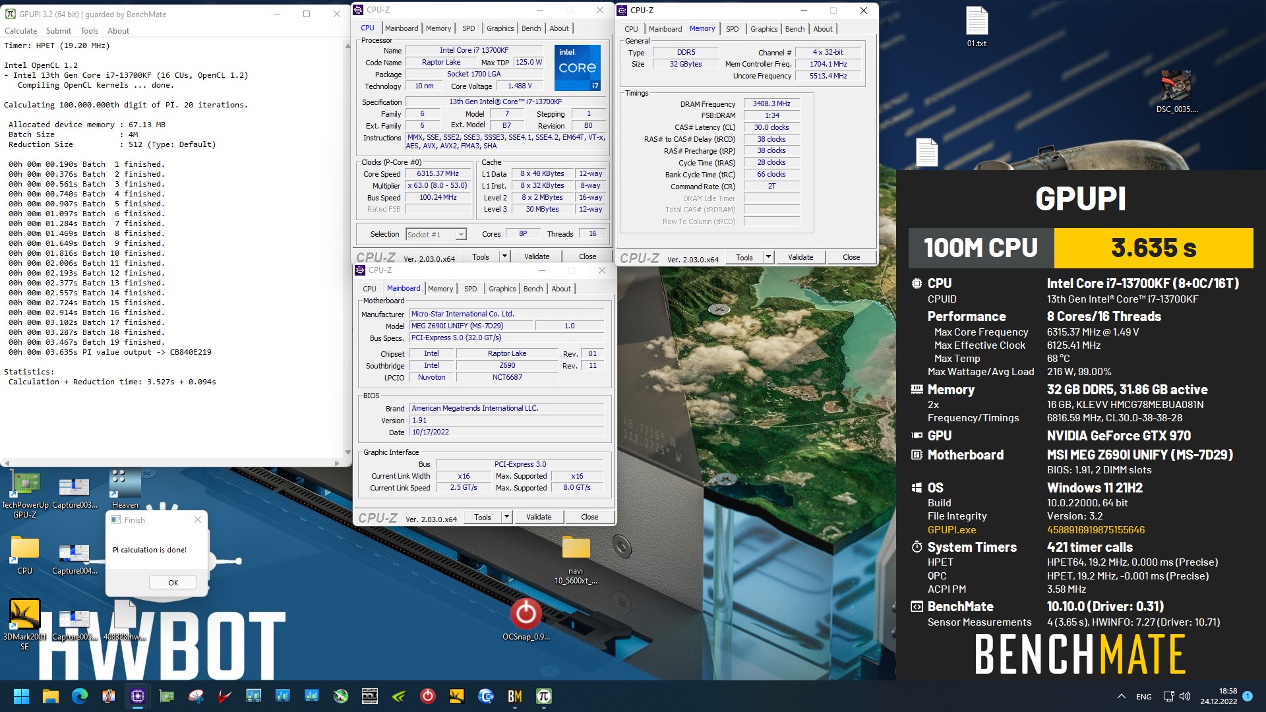Click the DRAM Frequency 3408.3 MHz value
The height and width of the screenshot is (712, 1266).
(x=771, y=104)
